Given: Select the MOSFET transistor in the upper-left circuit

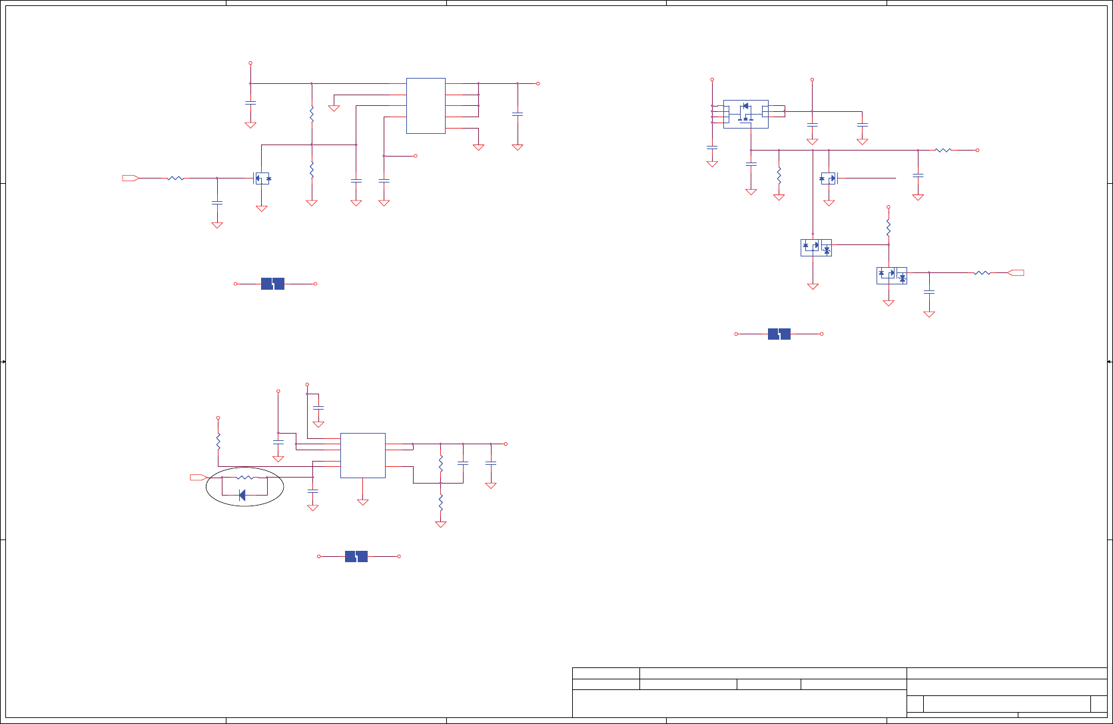Looking at the screenshot, I should tap(262, 179).
